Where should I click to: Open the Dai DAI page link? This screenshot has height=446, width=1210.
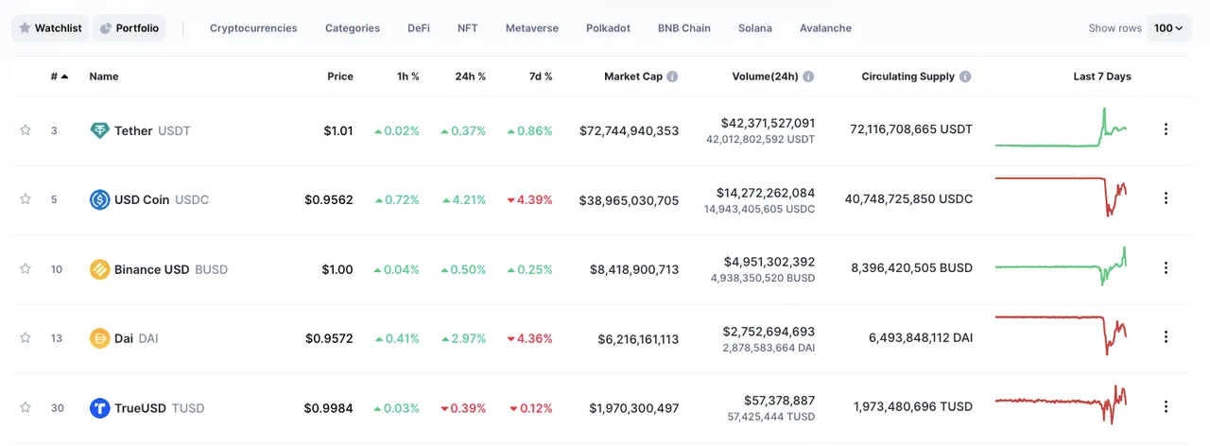(124, 338)
